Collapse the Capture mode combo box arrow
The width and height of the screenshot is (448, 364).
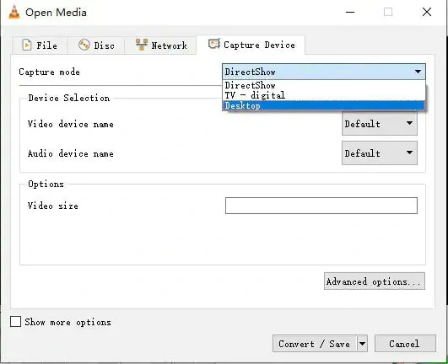pos(418,72)
